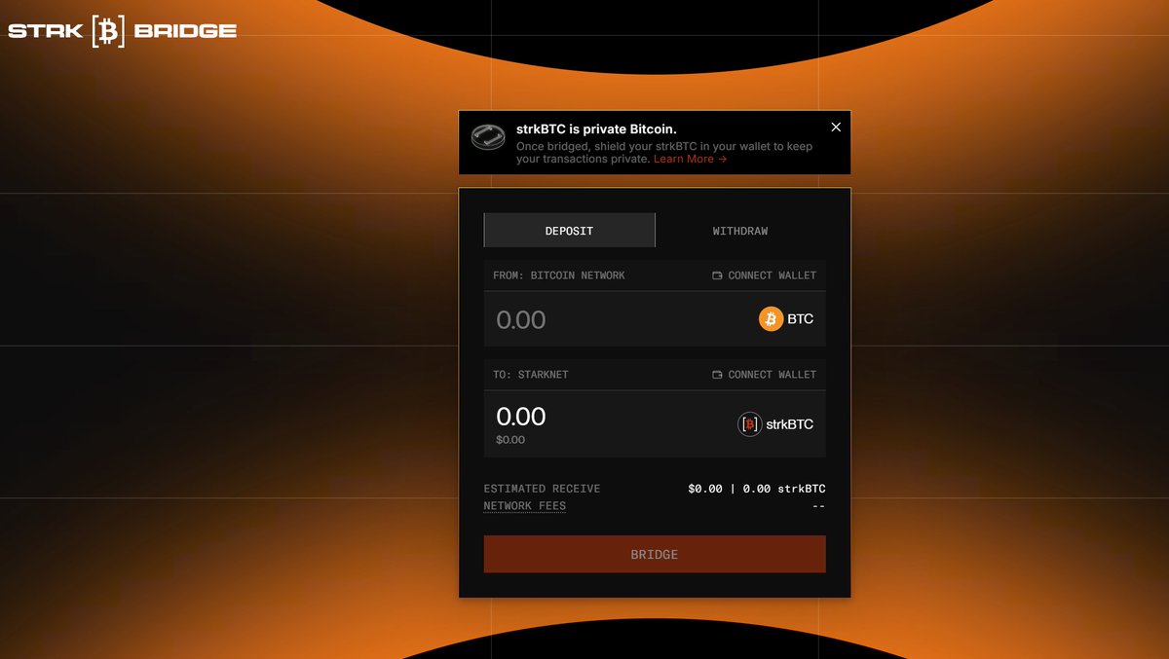Switch to the Withdraw tab

(x=740, y=231)
